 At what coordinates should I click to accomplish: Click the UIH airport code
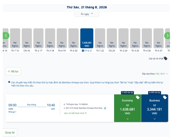tap(53, 109)
